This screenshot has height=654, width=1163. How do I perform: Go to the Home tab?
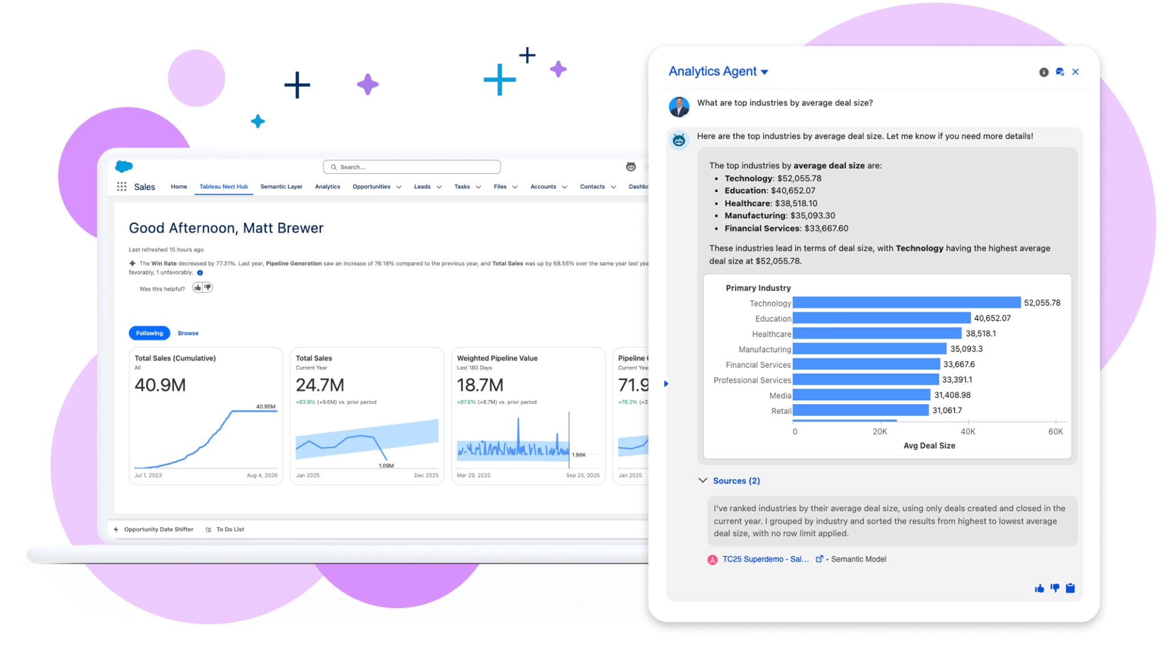click(x=179, y=187)
